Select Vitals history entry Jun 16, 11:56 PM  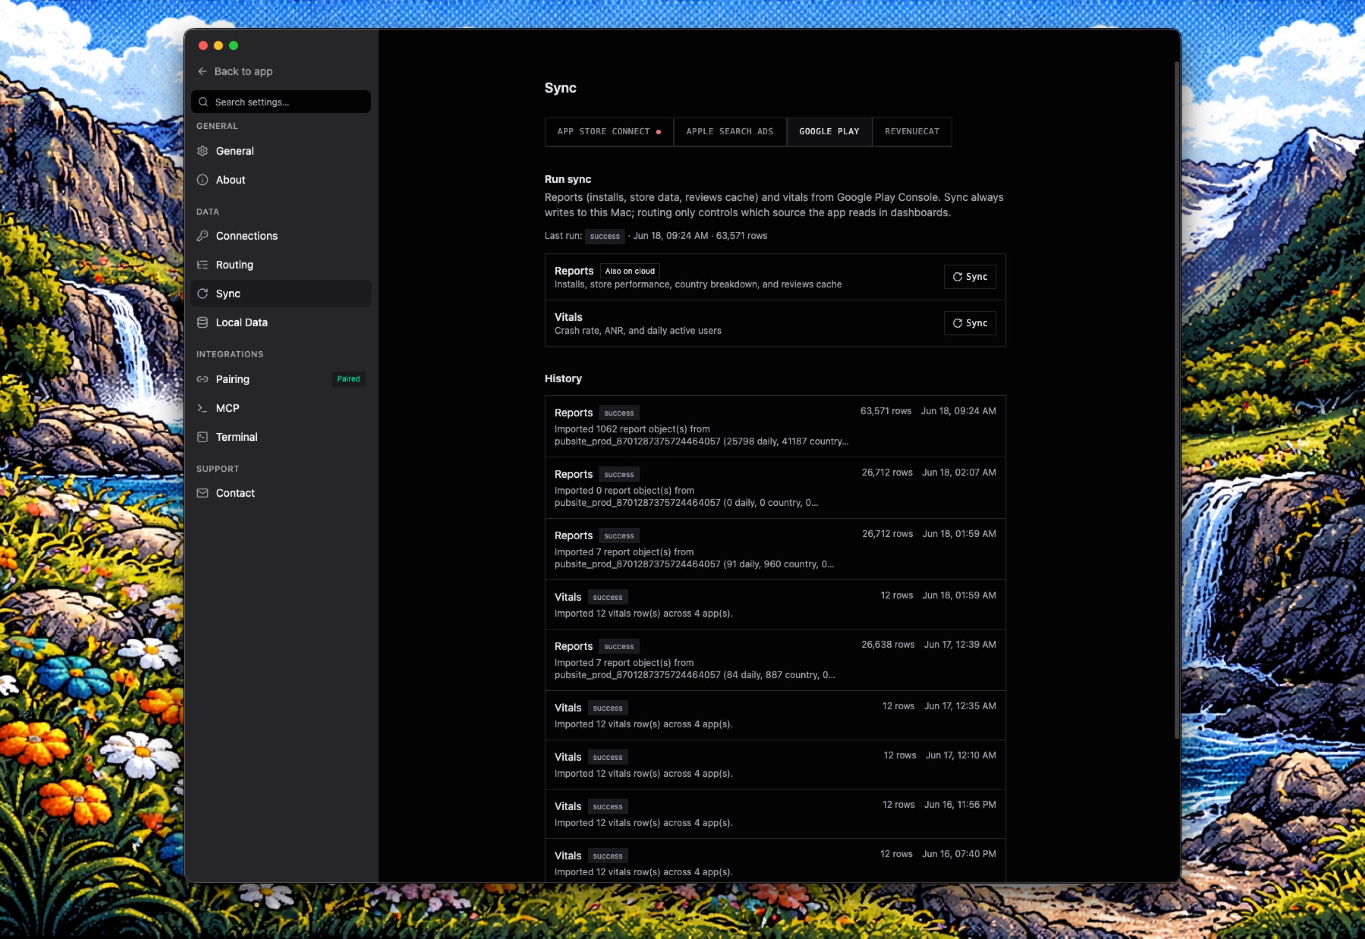pos(775,814)
